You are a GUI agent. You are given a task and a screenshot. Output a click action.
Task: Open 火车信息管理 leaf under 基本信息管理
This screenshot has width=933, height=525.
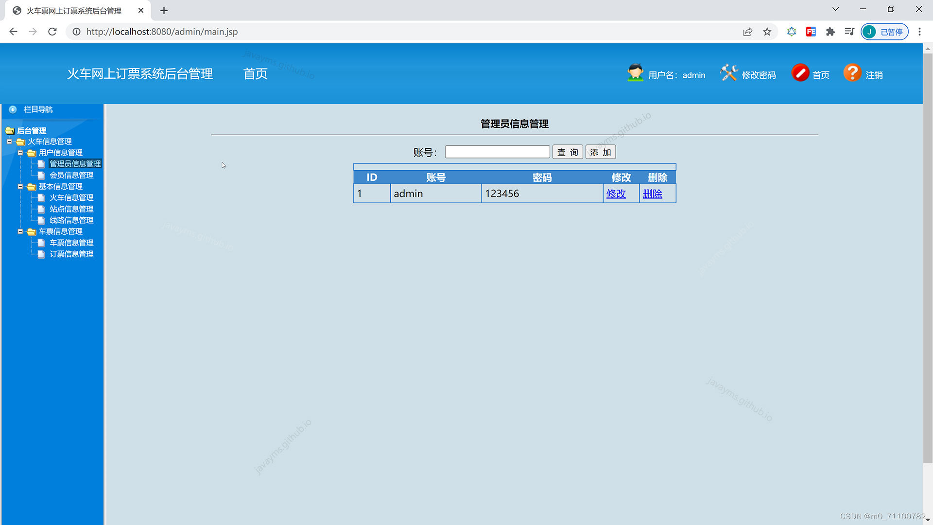(x=71, y=198)
